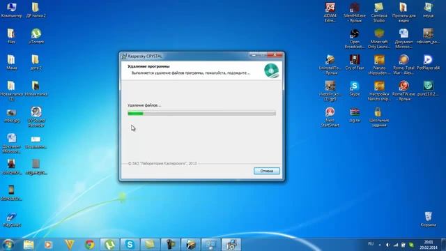Click the 'Удаление файлов...' status text

pyautogui.click(x=144, y=105)
